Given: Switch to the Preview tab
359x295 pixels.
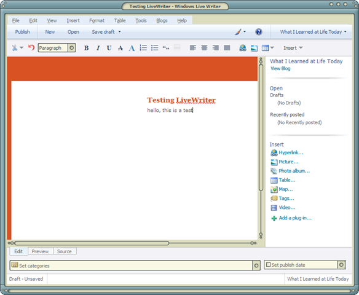Looking at the screenshot, I should click(41, 251).
